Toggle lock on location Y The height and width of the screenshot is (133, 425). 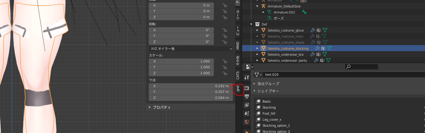coord(225,11)
